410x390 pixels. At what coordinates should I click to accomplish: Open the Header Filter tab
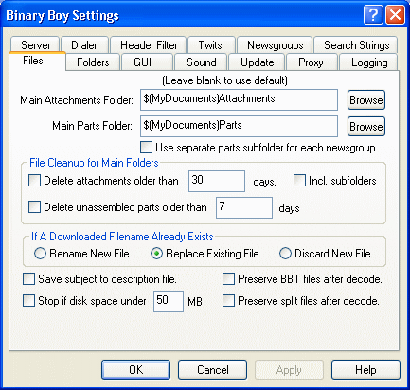coord(149,45)
